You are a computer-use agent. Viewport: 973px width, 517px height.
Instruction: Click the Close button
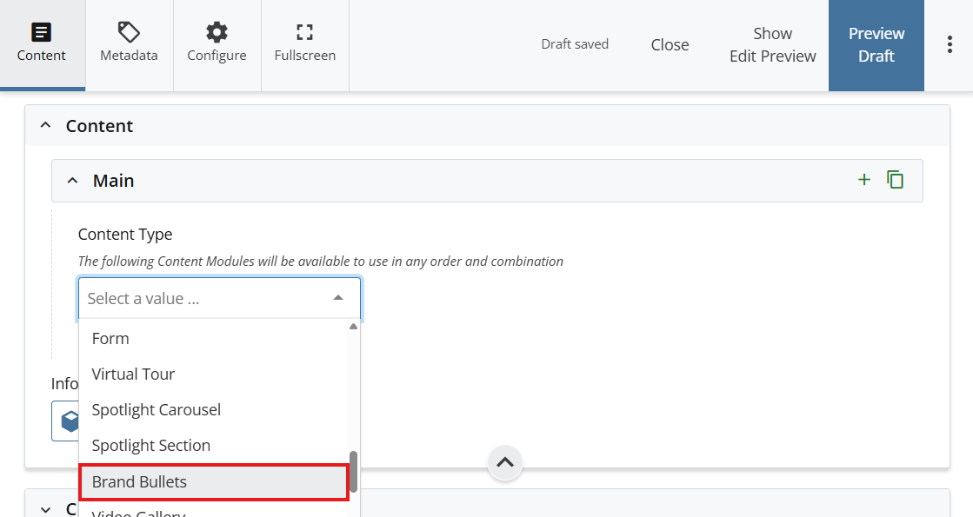(x=670, y=45)
